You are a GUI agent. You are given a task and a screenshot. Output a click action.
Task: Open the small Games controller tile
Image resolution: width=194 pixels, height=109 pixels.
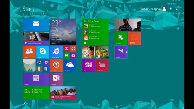[x=66, y=55]
